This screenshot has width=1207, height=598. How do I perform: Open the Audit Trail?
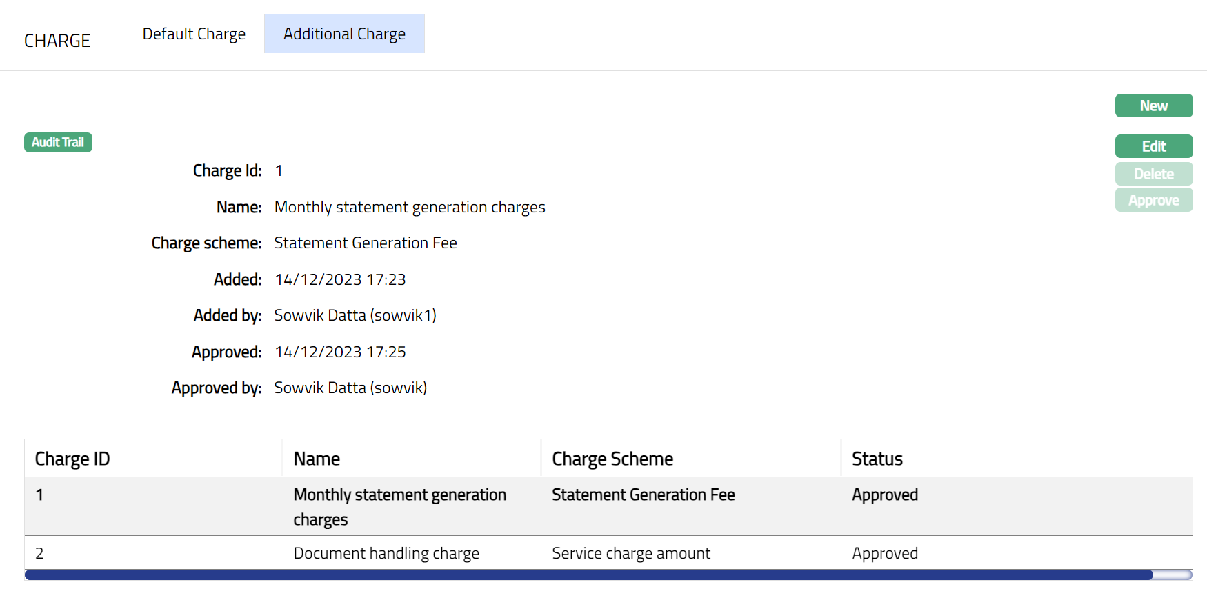[x=58, y=142]
